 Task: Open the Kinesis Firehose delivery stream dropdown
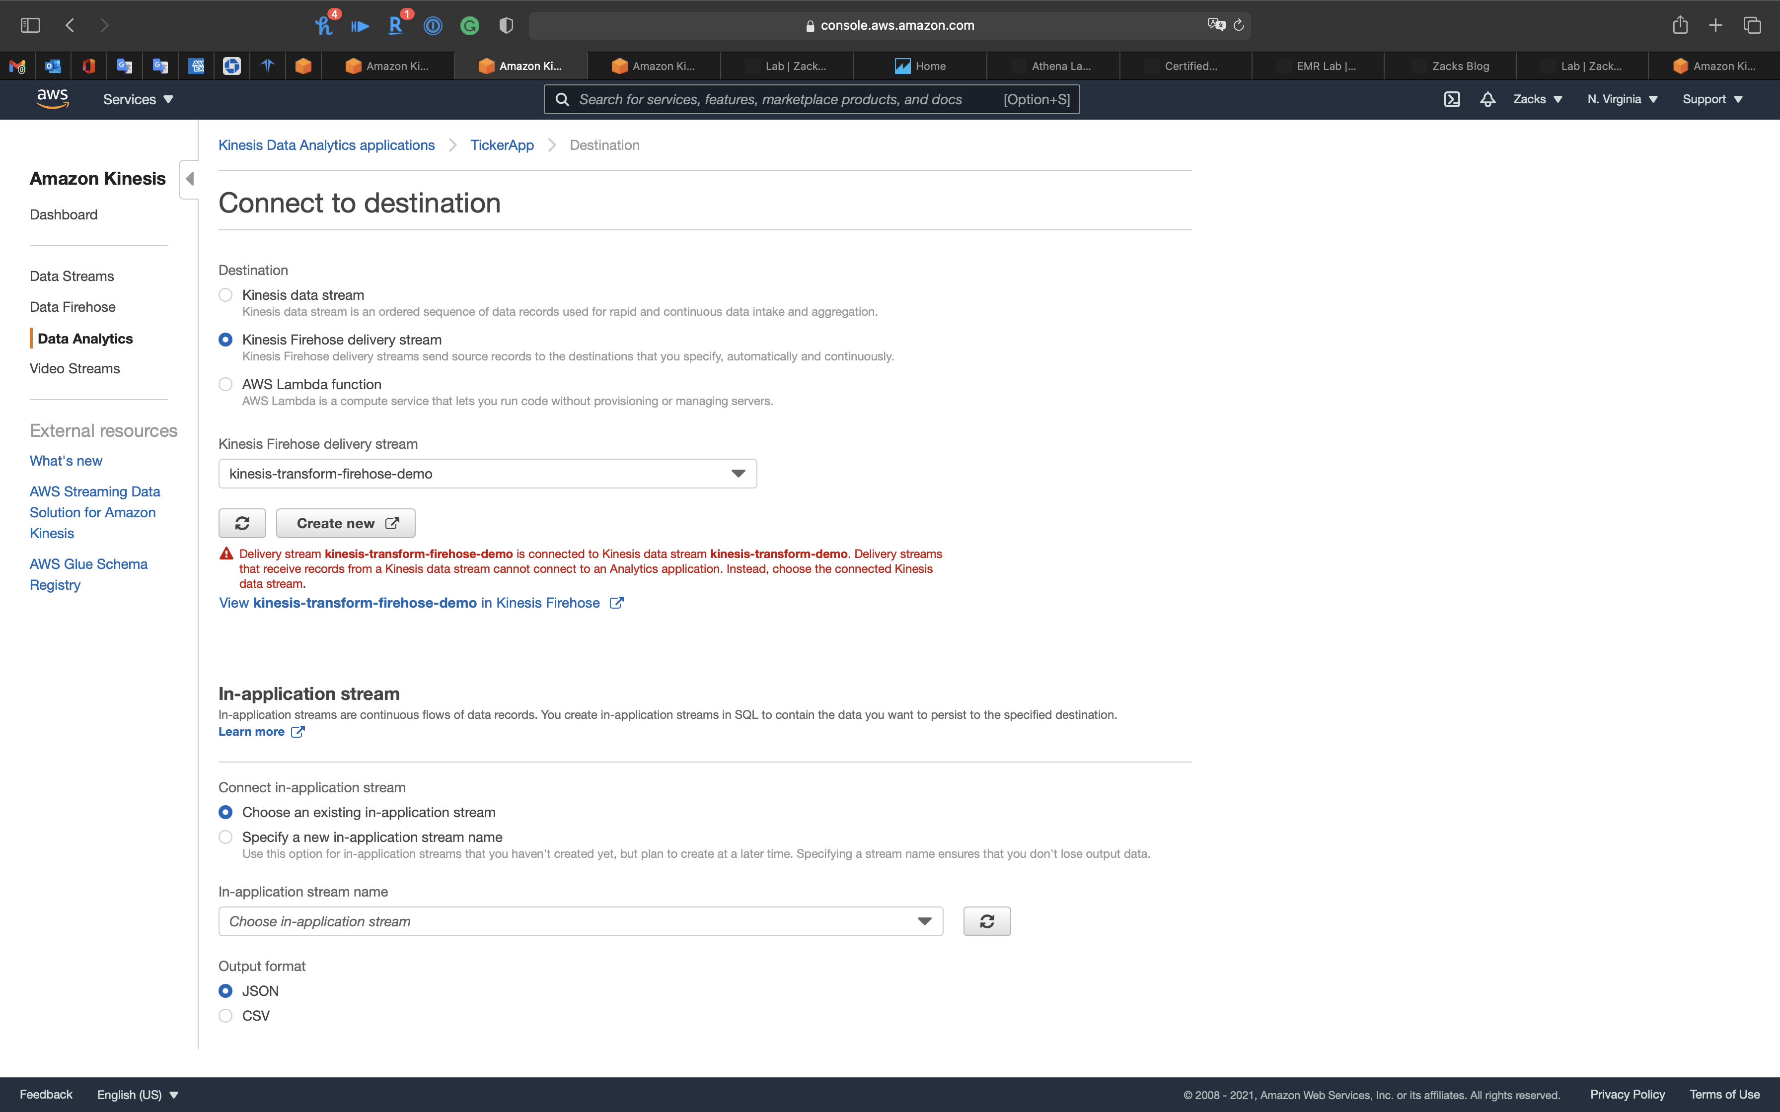(x=487, y=474)
